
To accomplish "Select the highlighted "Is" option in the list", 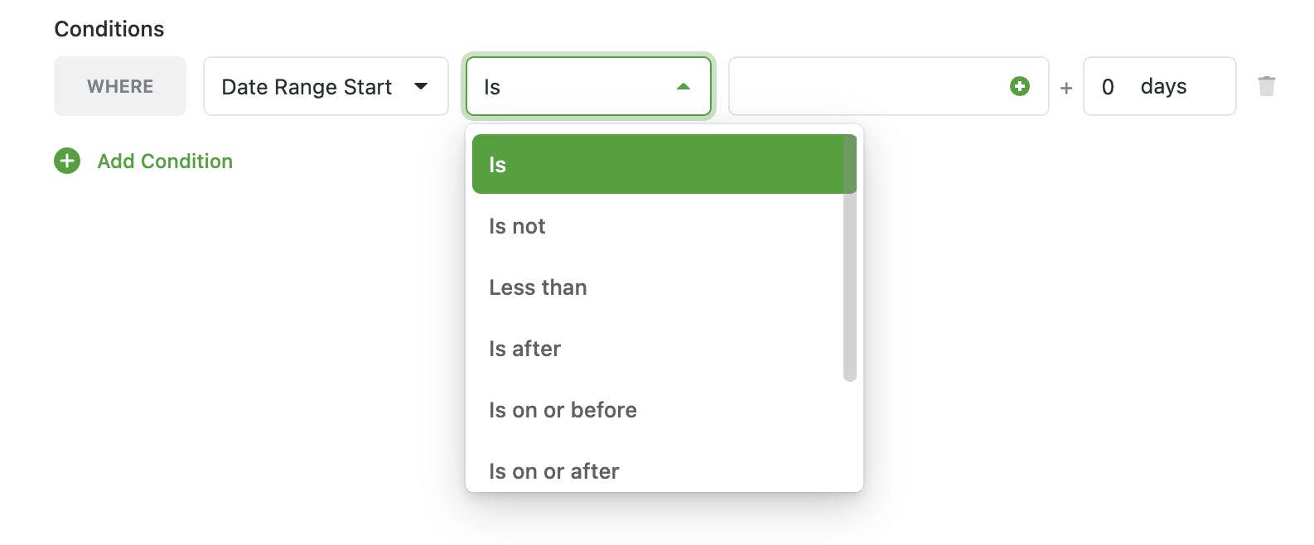I will point(655,164).
